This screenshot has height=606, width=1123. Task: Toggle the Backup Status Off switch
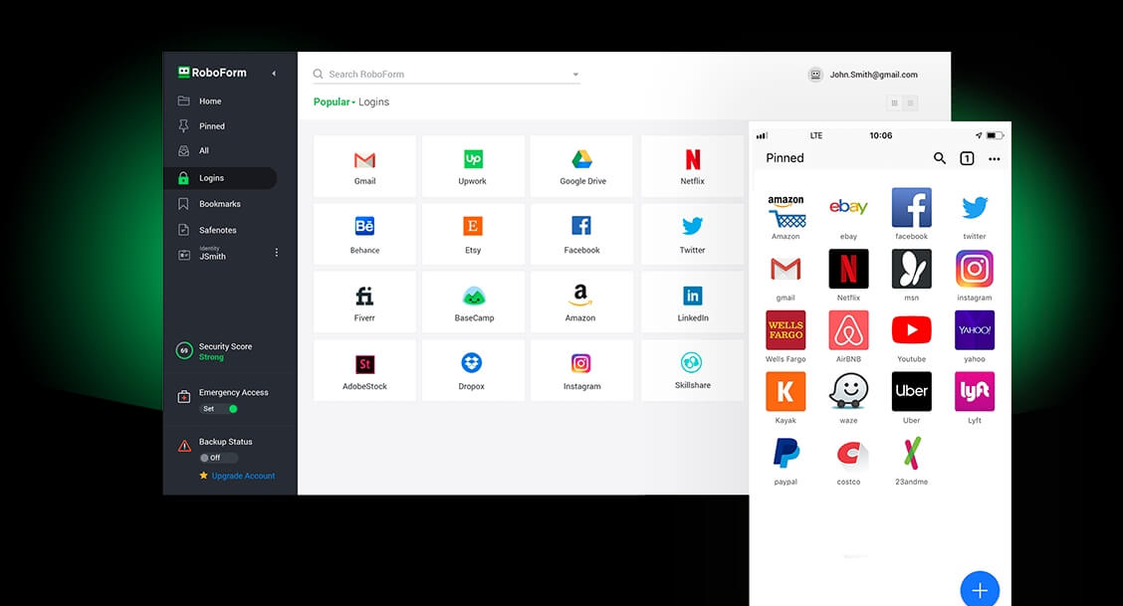pos(218,458)
